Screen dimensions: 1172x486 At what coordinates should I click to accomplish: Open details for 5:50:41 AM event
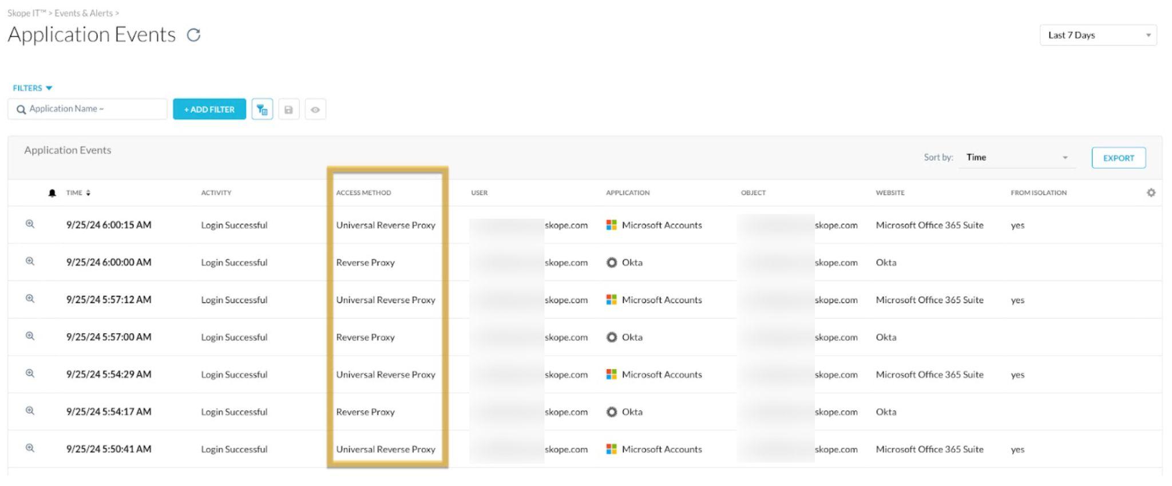[x=30, y=448]
